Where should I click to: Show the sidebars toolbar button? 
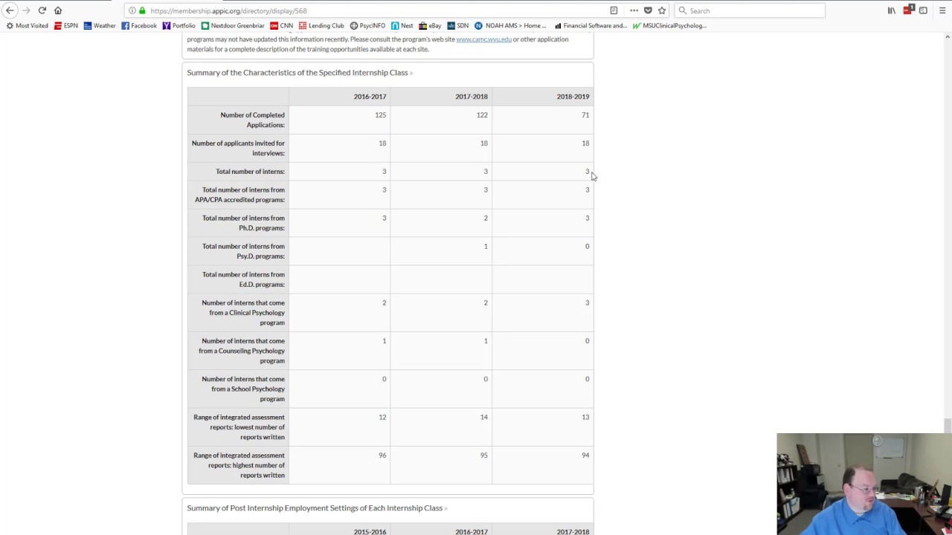(x=923, y=10)
